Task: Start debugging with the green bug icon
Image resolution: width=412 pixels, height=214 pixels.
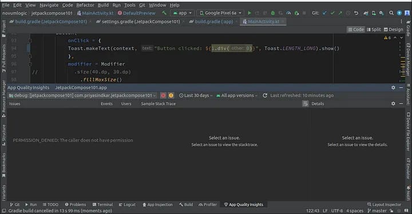Action: pos(273,13)
